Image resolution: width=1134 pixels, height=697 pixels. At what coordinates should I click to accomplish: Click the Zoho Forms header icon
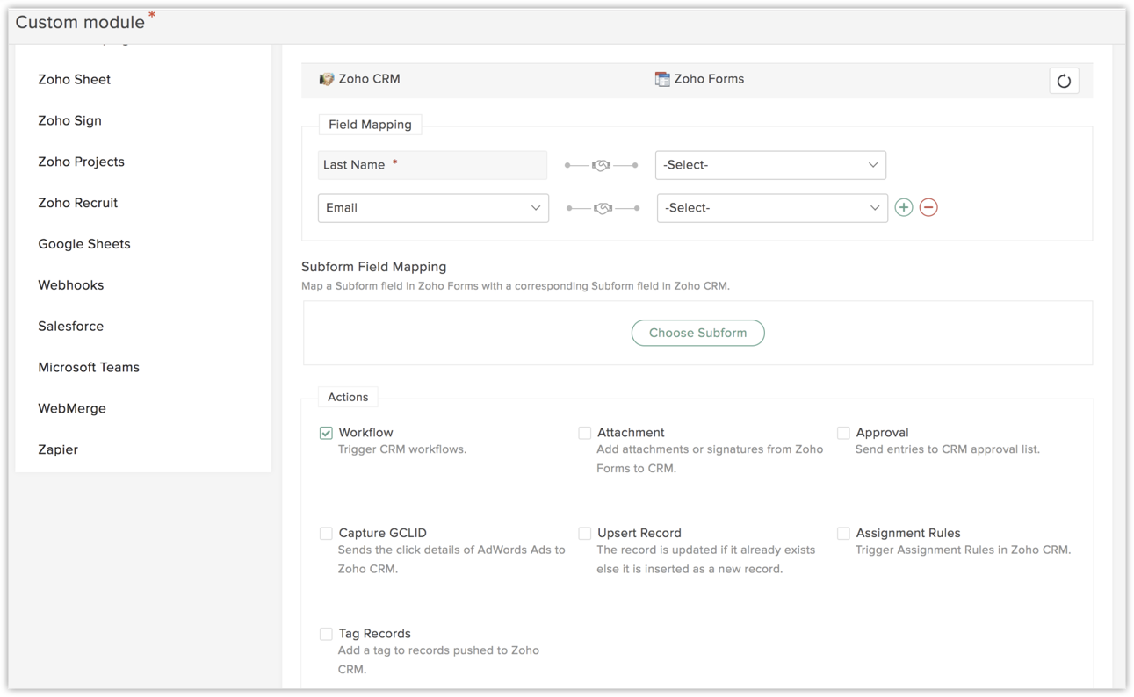662,79
